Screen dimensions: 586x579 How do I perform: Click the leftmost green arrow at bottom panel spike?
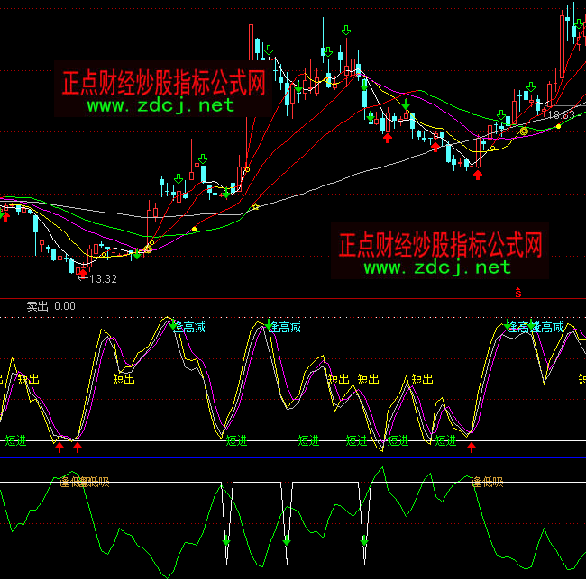click(x=226, y=542)
